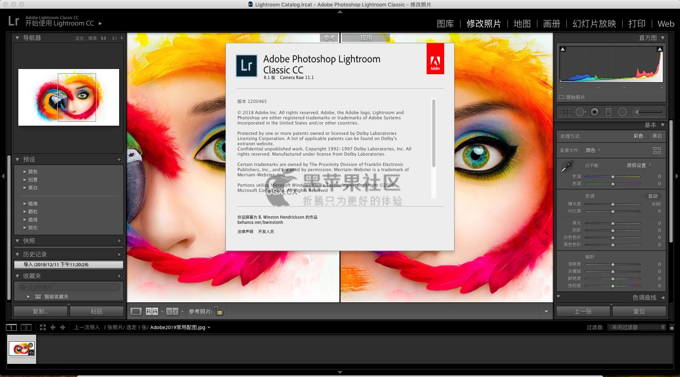Open the 白平衡 原照设置 dropdown
Image resolution: width=680 pixels, height=377 pixels.
tap(639, 166)
